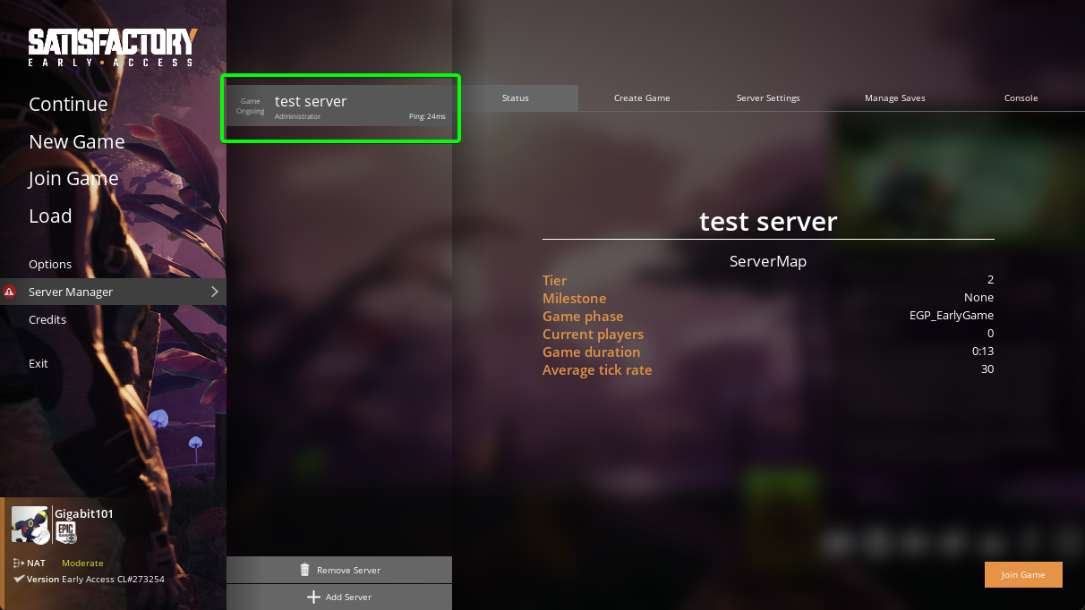Image resolution: width=1085 pixels, height=610 pixels.
Task: Click the orange Join Game button
Action: pyautogui.click(x=1023, y=575)
